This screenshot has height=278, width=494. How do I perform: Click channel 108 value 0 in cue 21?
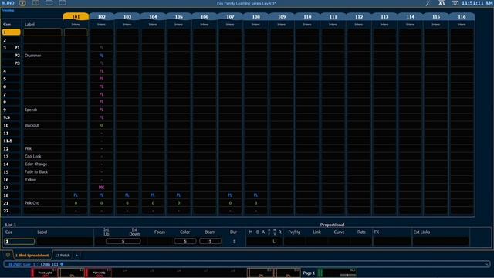pos(255,203)
